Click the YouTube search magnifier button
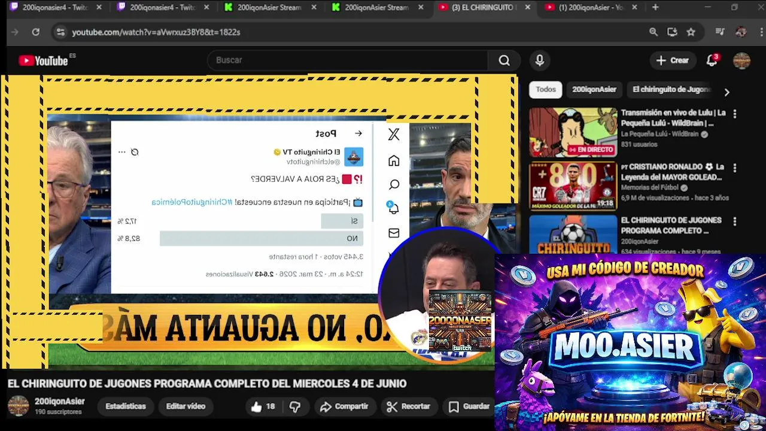This screenshot has width=766, height=431. (x=504, y=60)
